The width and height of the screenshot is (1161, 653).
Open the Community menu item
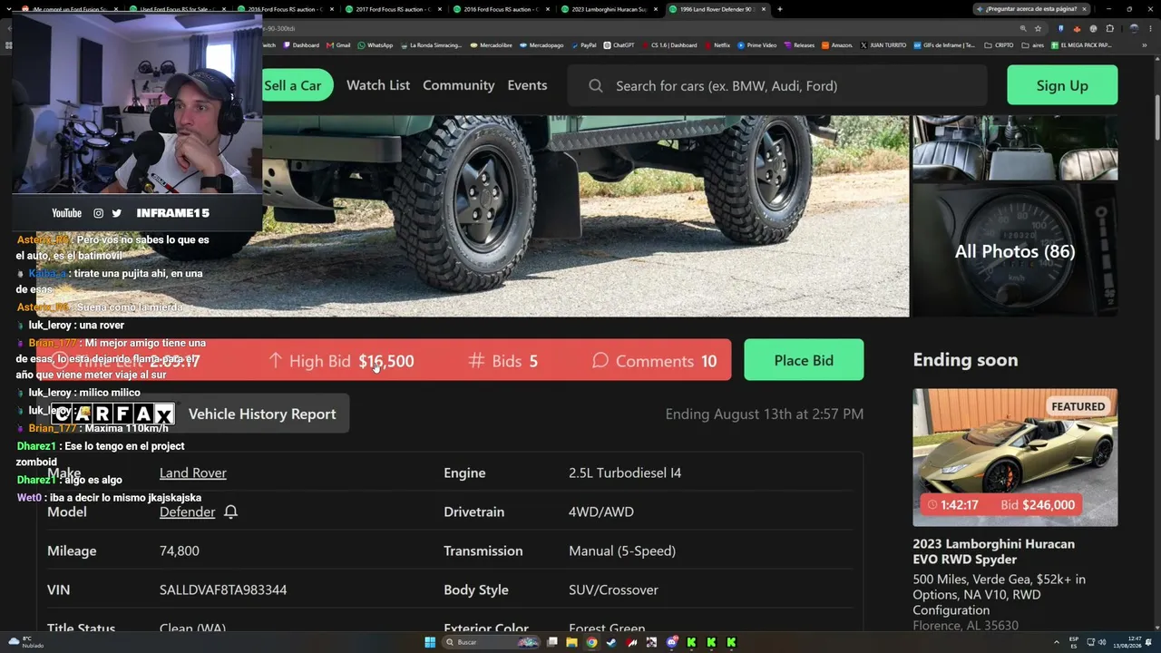pyautogui.click(x=458, y=85)
